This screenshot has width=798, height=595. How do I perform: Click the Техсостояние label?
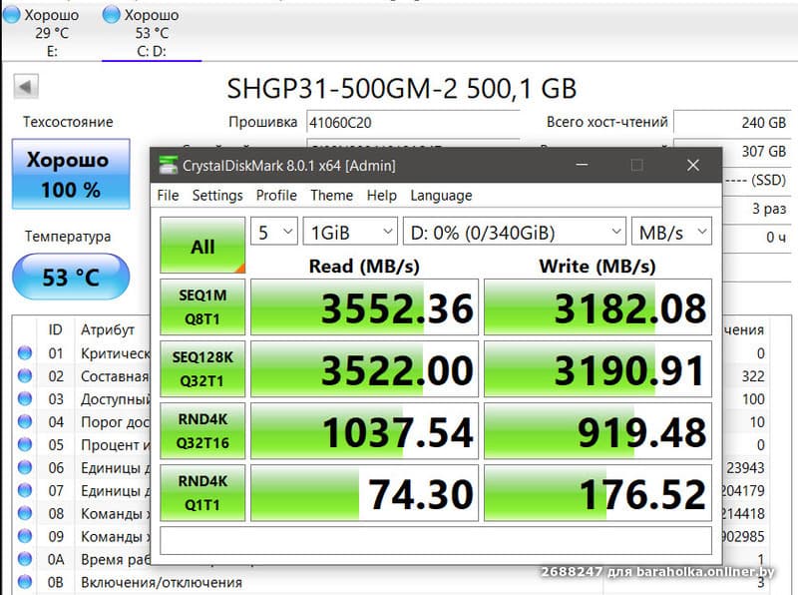pyautogui.click(x=68, y=122)
